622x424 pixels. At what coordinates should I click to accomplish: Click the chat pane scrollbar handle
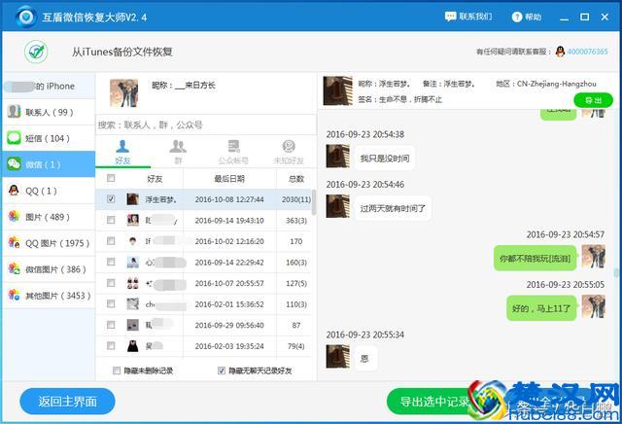click(616, 272)
